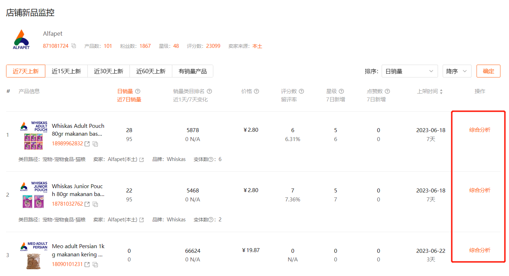
Task: Switch to the 近30天上新 tab
Action: coord(109,71)
